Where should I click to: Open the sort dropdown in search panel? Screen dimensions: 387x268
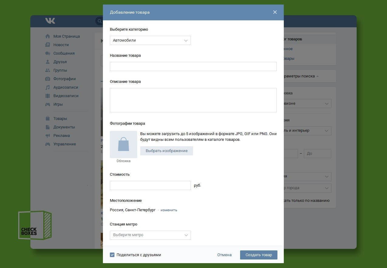[x=307, y=103]
